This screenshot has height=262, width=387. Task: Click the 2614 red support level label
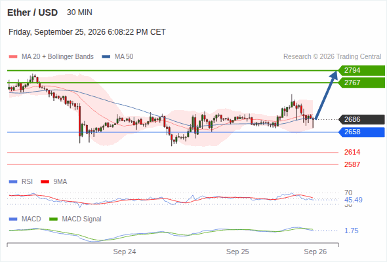click(x=352, y=152)
